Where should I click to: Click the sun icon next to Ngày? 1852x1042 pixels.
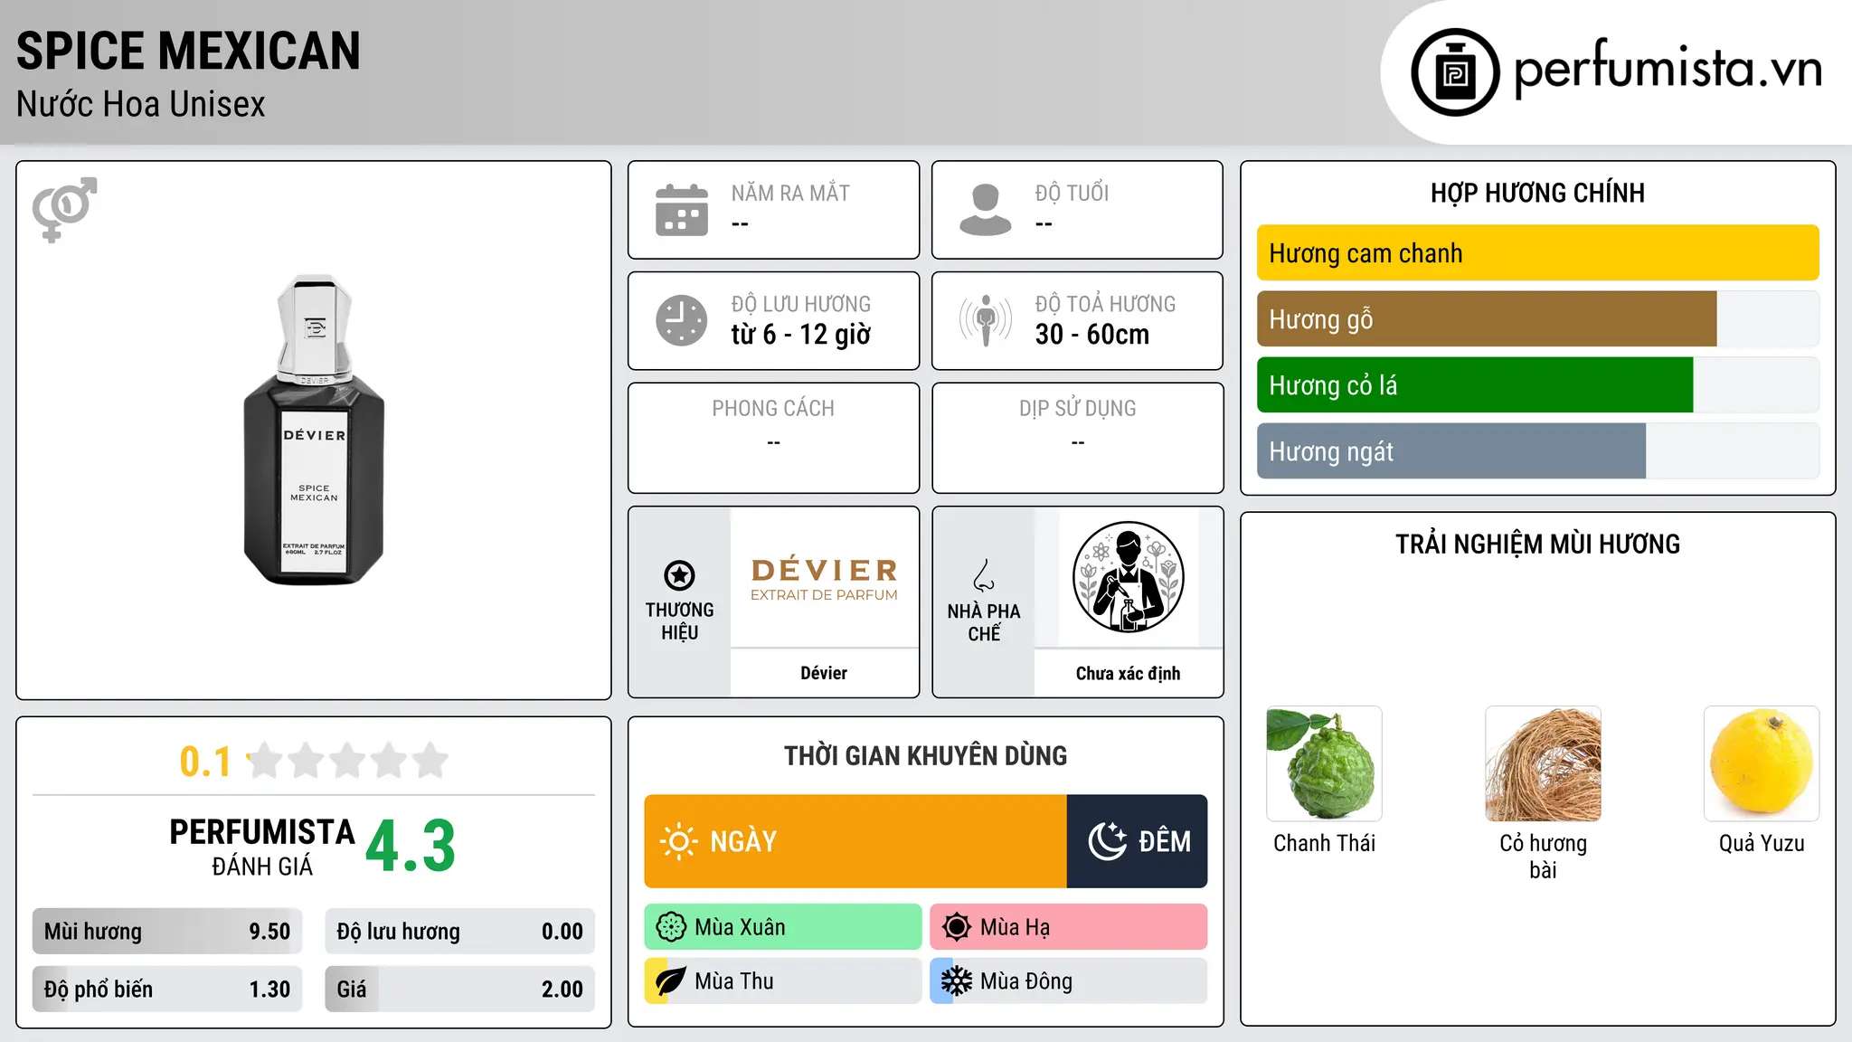[679, 841]
